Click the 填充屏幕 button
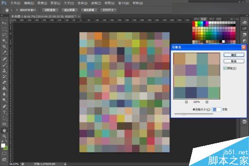The width and height of the screenshot is (249, 166). click(x=89, y=10)
